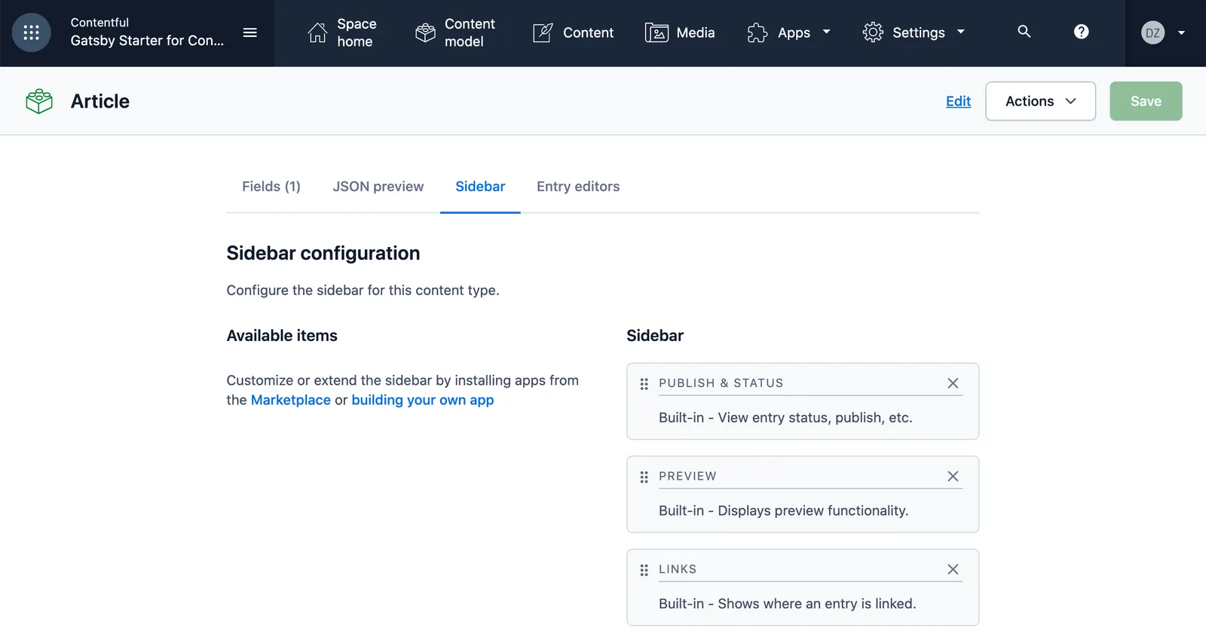Click the Sidebar configuration heading
The width and height of the screenshot is (1206, 637).
pyautogui.click(x=323, y=253)
